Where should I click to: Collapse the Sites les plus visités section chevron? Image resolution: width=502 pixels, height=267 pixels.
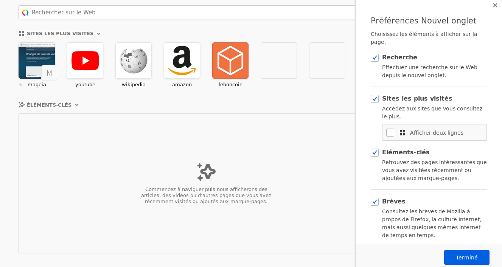pos(99,34)
